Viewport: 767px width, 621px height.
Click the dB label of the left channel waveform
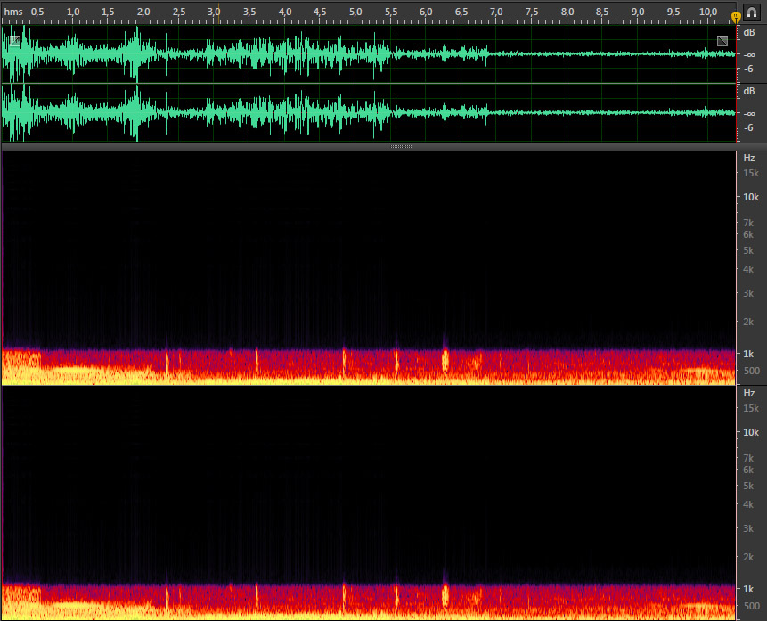pyautogui.click(x=749, y=33)
